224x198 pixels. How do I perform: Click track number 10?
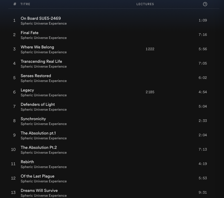13,149
